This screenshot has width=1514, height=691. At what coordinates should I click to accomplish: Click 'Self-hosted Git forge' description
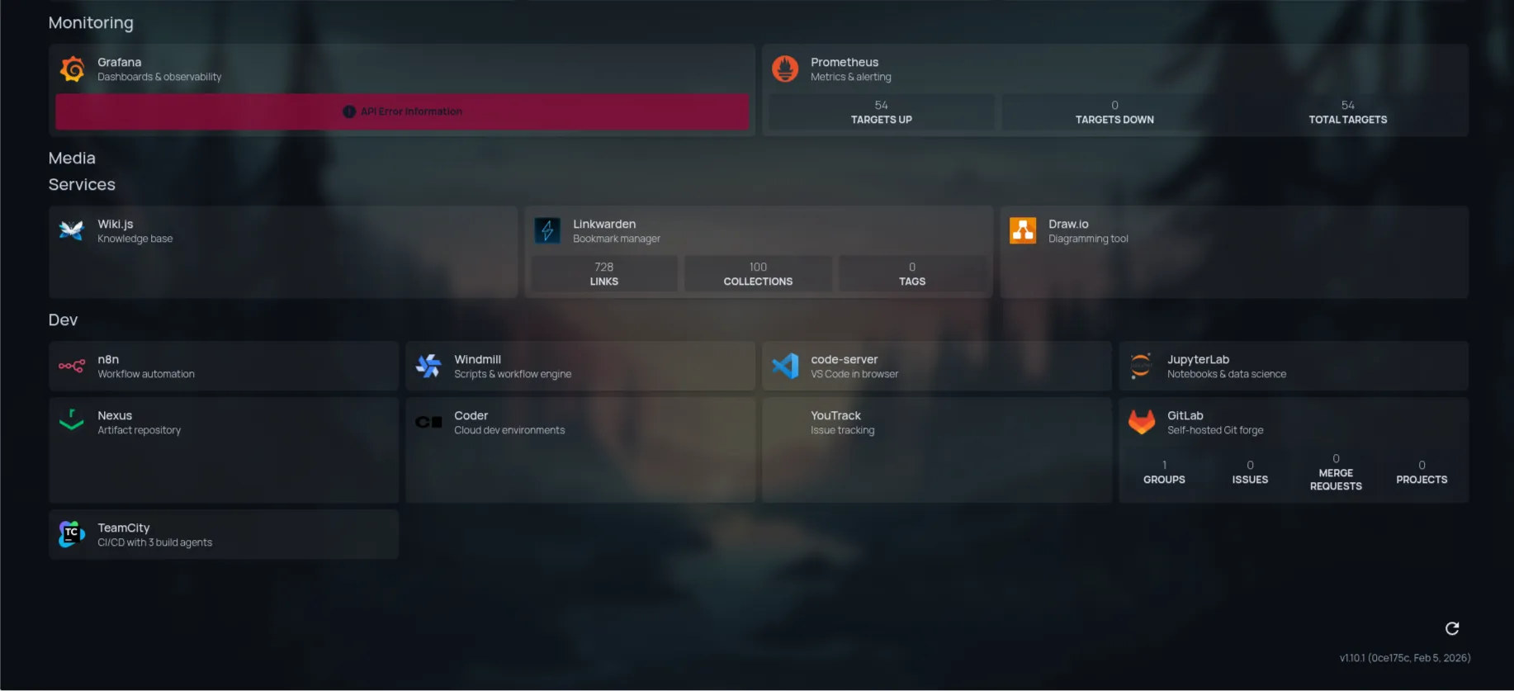1215,430
